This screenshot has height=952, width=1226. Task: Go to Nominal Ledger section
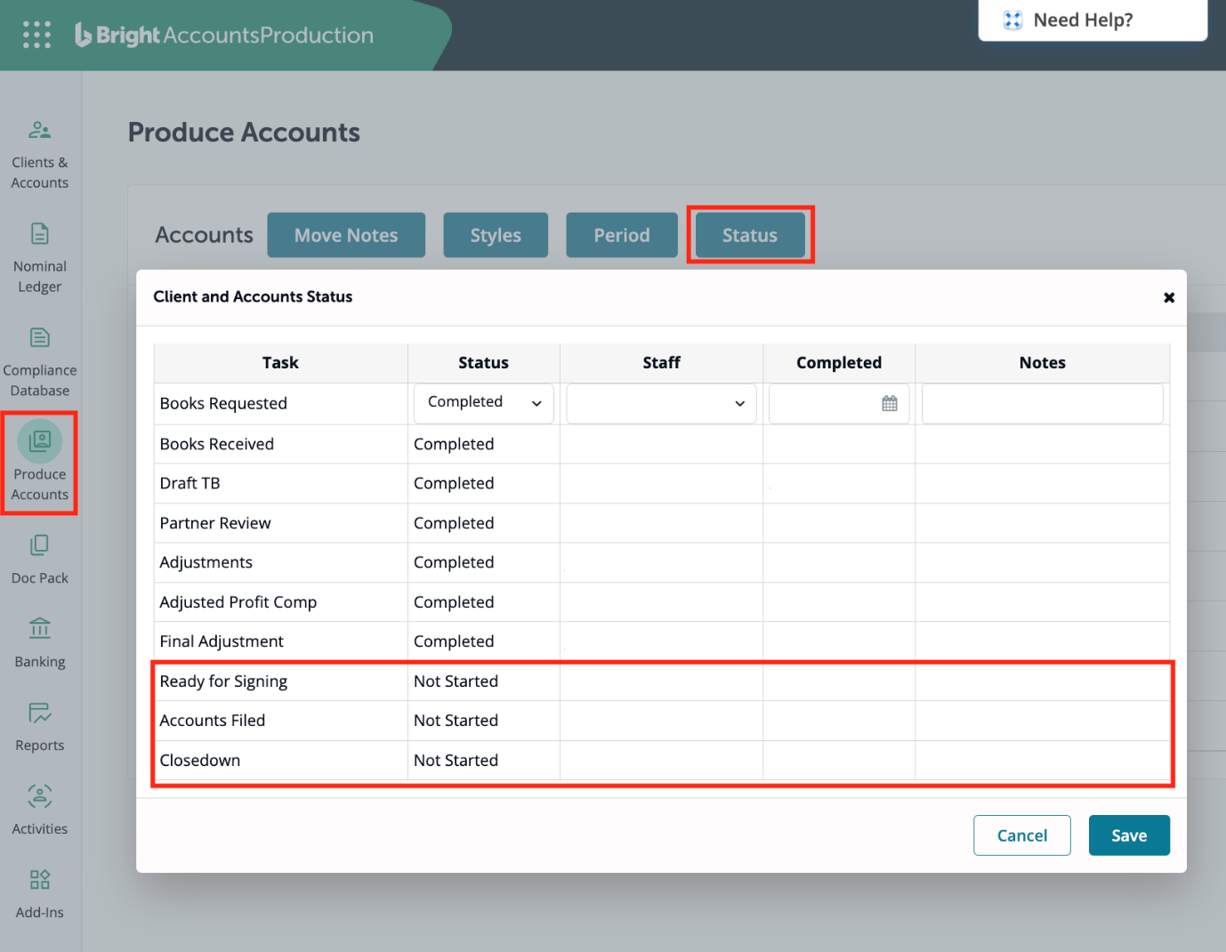[x=40, y=258]
